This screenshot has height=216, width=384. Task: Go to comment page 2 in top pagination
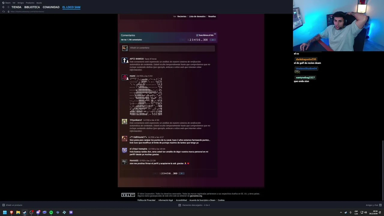click(x=190, y=40)
